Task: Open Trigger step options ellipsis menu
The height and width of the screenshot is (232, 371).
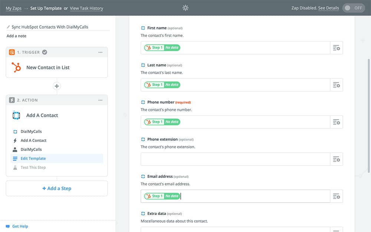Action: [100, 52]
